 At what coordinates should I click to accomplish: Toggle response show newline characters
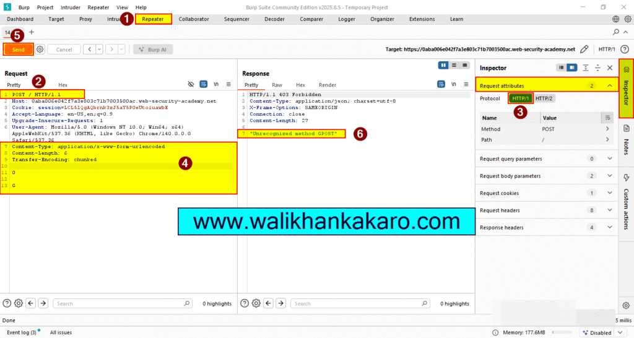(453, 84)
